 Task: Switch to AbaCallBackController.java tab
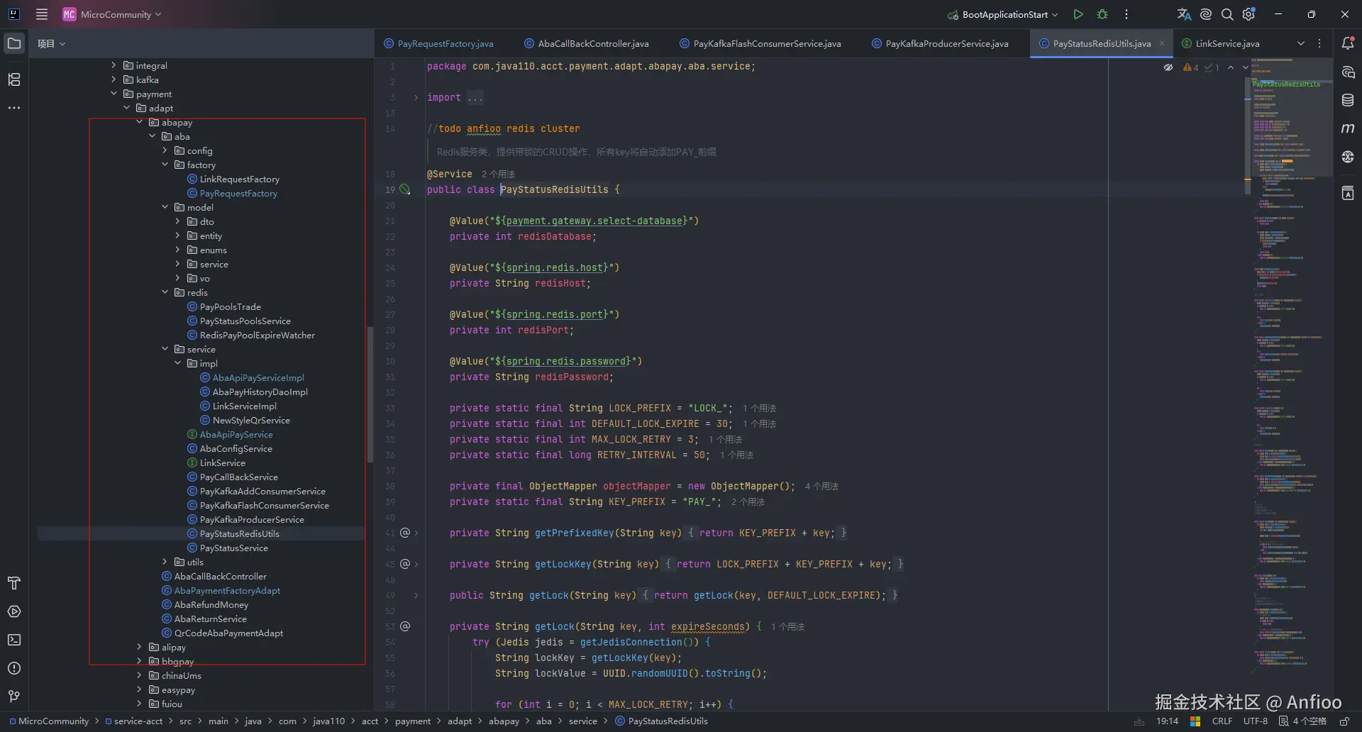tap(587, 43)
